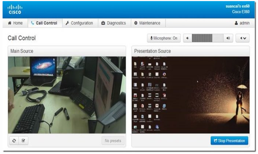
Task: Click the refresh icon under Main Source
Action: (x=14, y=140)
